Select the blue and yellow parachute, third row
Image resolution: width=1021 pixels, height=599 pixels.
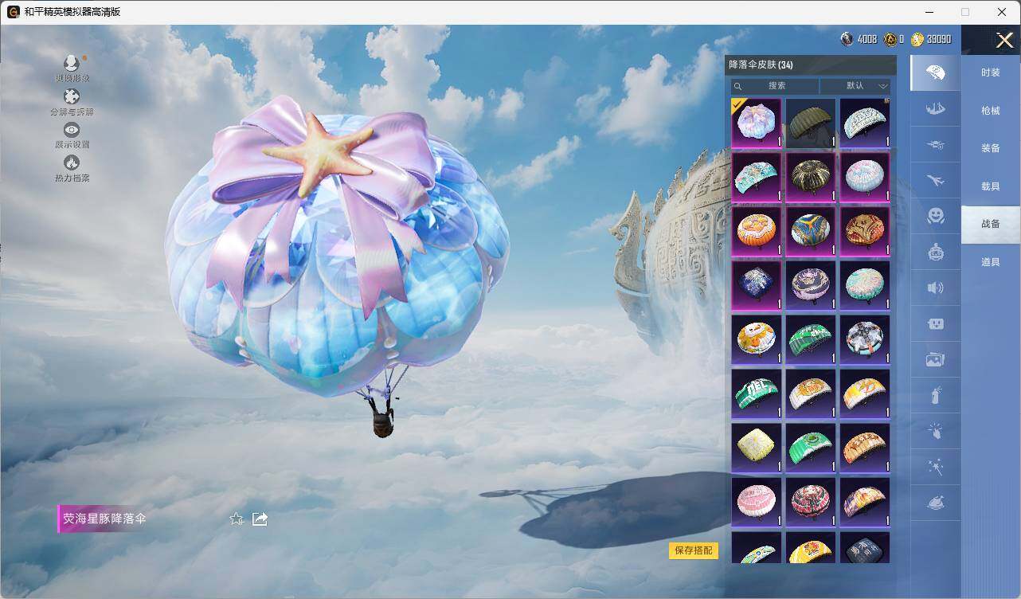(811, 232)
